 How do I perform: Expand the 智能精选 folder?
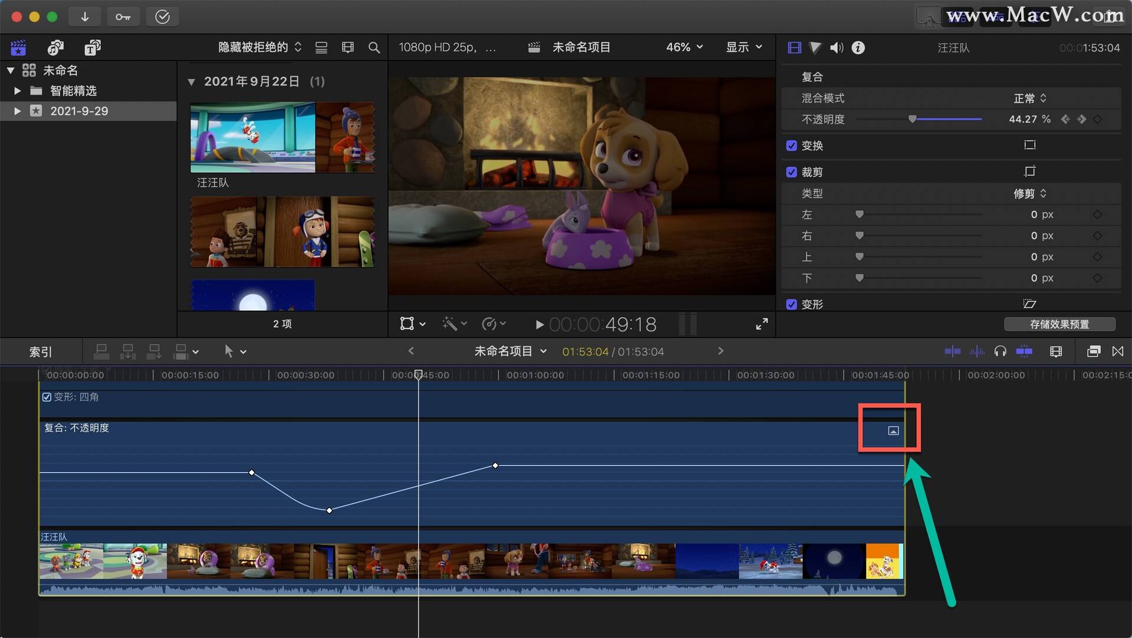(x=17, y=91)
